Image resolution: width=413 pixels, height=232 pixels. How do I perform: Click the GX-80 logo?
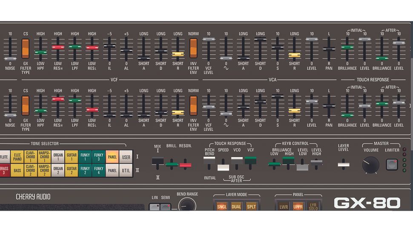coord(367,203)
